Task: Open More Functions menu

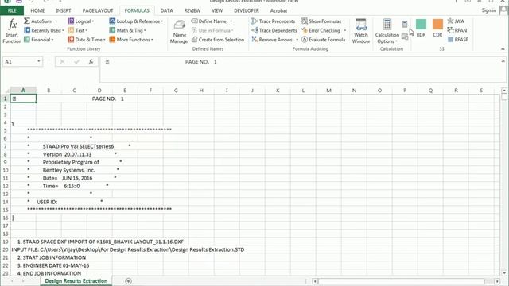Action: coord(131,40)
